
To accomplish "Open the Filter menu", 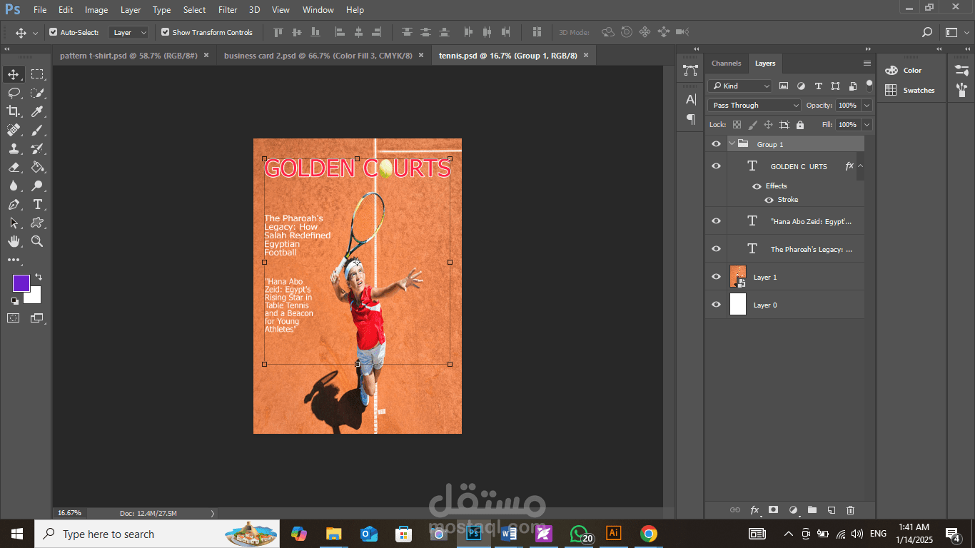I will click(x=228, y=10).
